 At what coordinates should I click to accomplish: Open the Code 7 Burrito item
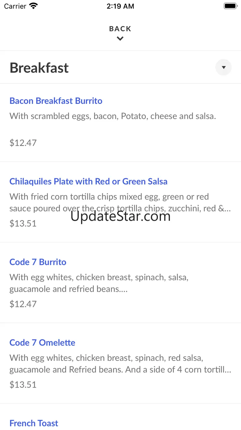38,262
